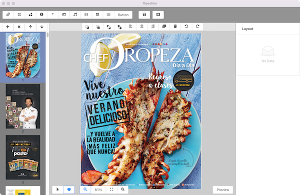Insert a video with the film tool
The image size is (300, 195).
pyautogui.click(x=86, y=14)
